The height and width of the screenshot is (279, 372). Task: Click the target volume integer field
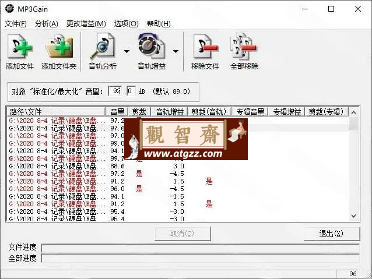tap(115, 91)
